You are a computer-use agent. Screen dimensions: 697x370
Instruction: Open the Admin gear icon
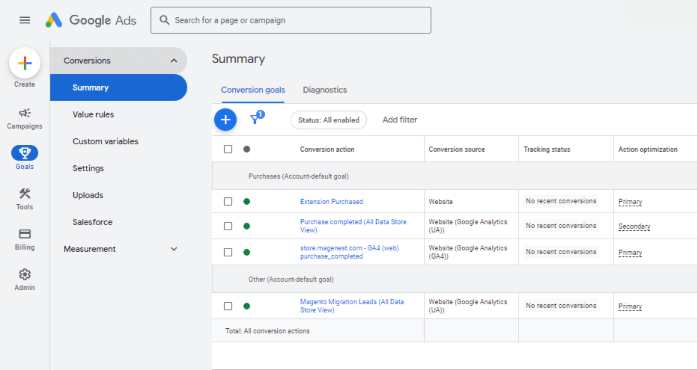point(25,275)
